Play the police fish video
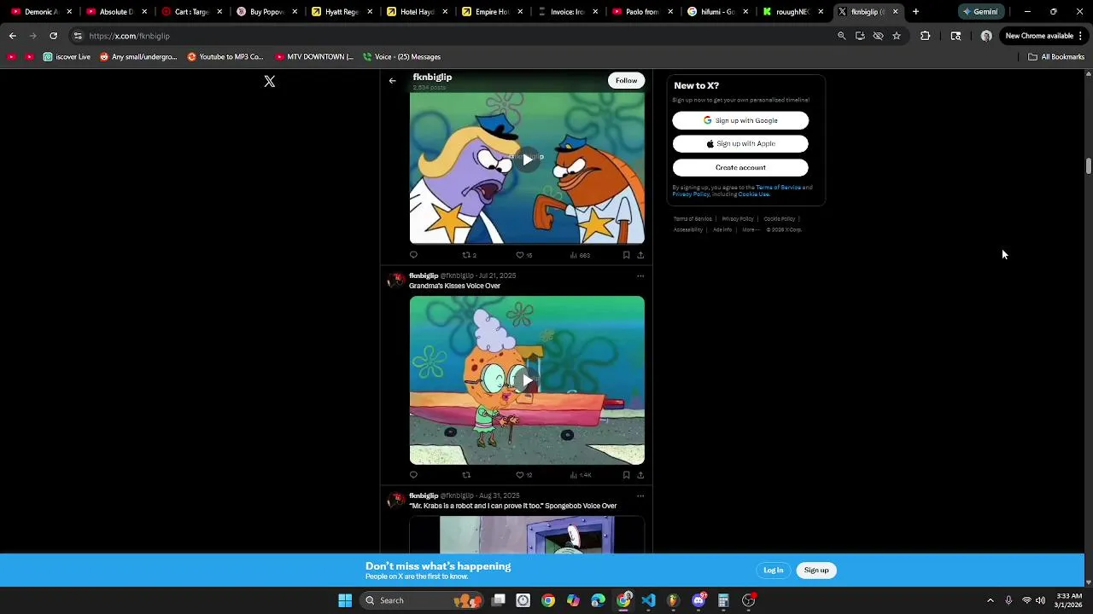This screenshot has height=614, width=1093. [527, 159]
